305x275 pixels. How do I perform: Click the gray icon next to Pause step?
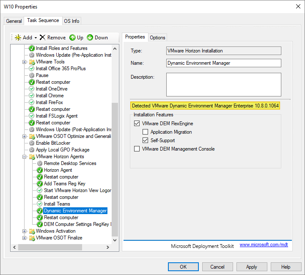click(32, 75)
